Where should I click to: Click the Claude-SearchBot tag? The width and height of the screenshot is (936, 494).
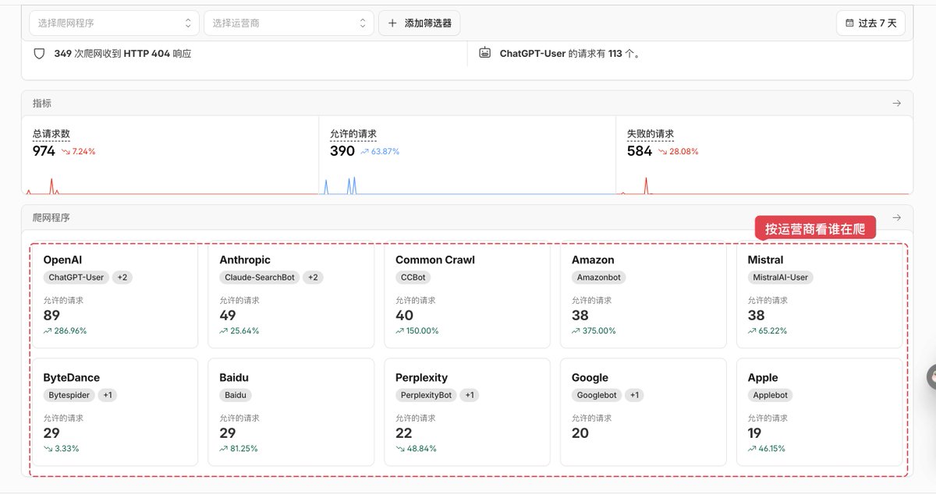coord(260,277)
